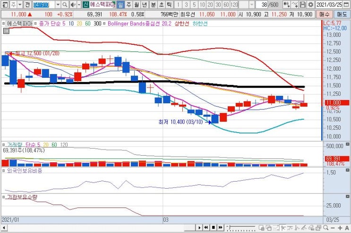Click the screen layout icon at toolbar start
The image size is (351, 233).
tap(5, 4)
